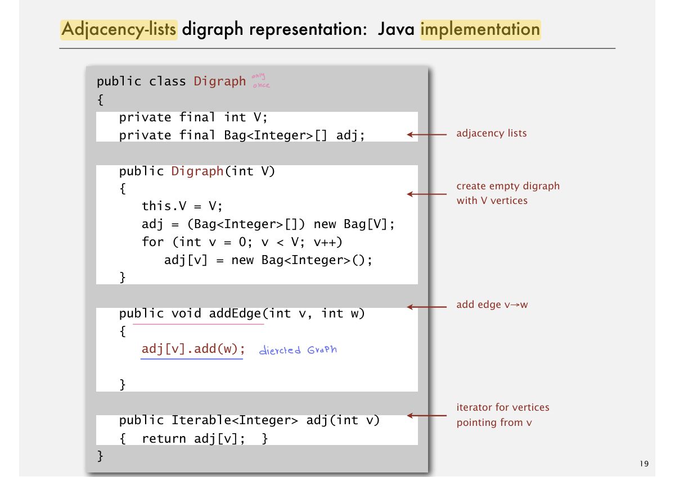The height and width of the screenshot is (477, 675).
Task: Click the line "private final int V;"
Action: [x=193, y=117]
